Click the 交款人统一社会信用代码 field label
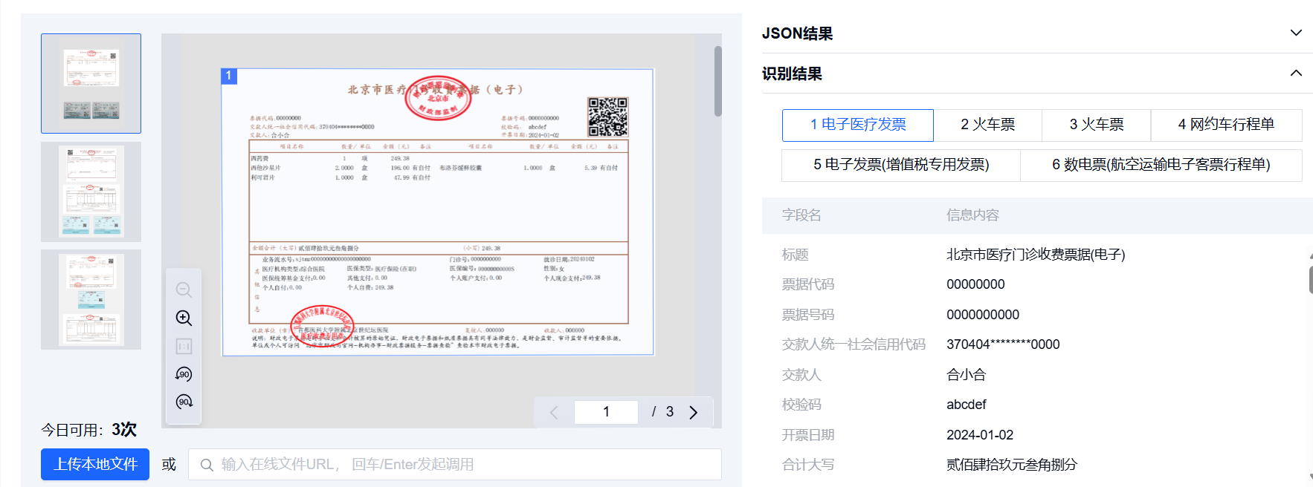This screenshot has width=1313, height=487. (x=854, y=344)
